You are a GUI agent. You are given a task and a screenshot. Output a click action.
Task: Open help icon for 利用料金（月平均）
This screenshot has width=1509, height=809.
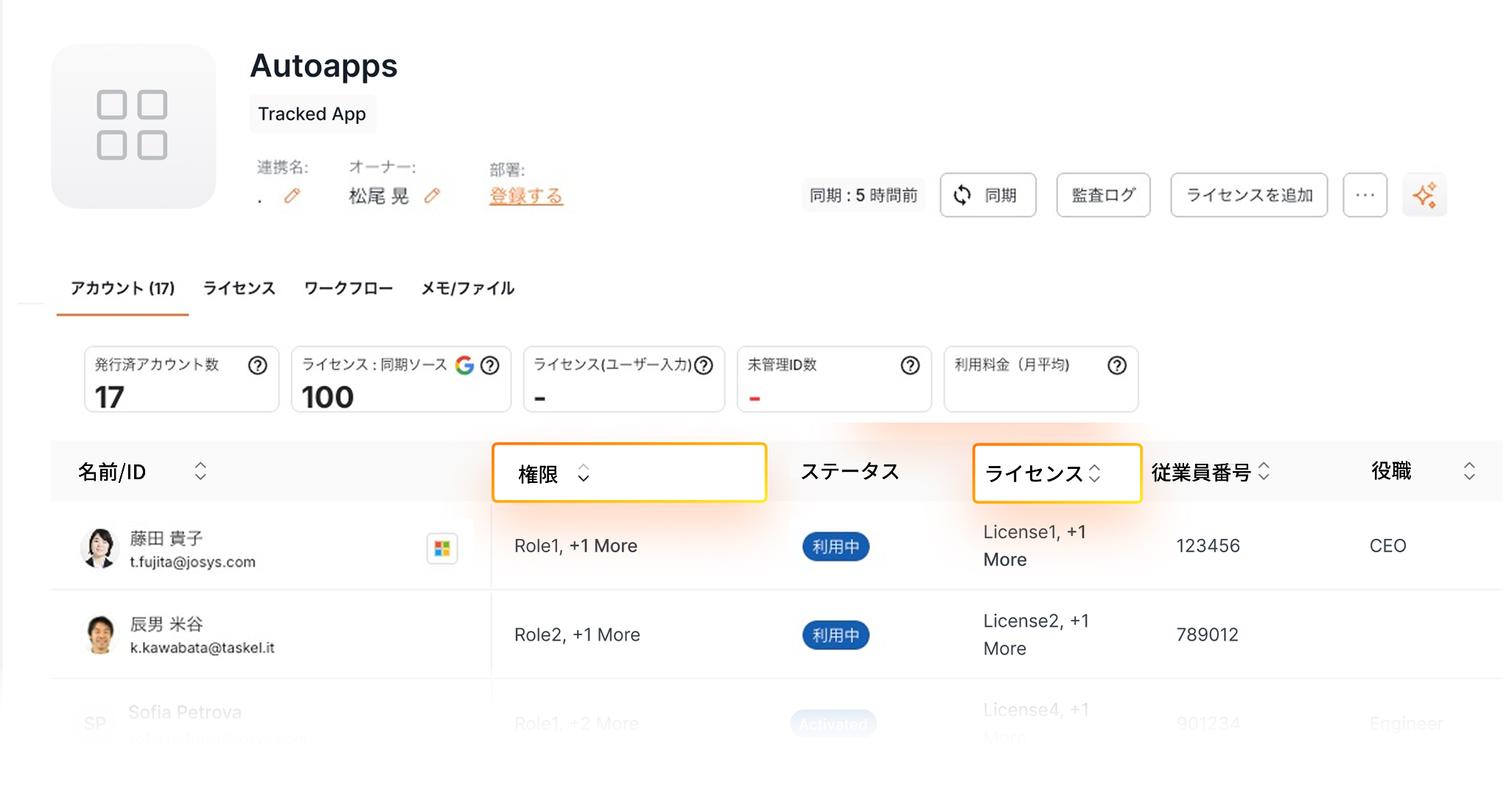(1117, 365)
